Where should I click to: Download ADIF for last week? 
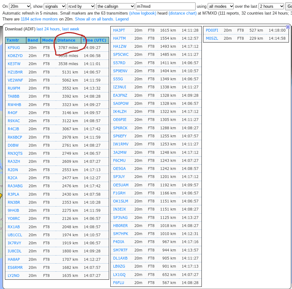point(71,29)
